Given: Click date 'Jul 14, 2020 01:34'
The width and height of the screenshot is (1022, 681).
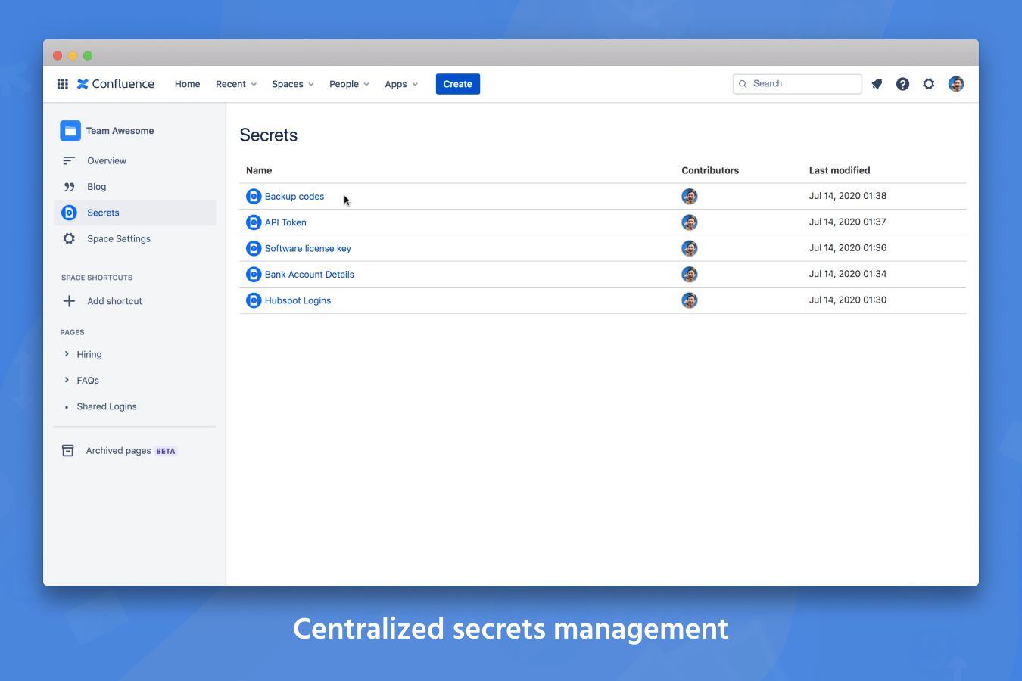Looking at the screenshot, I should [848, 274].
